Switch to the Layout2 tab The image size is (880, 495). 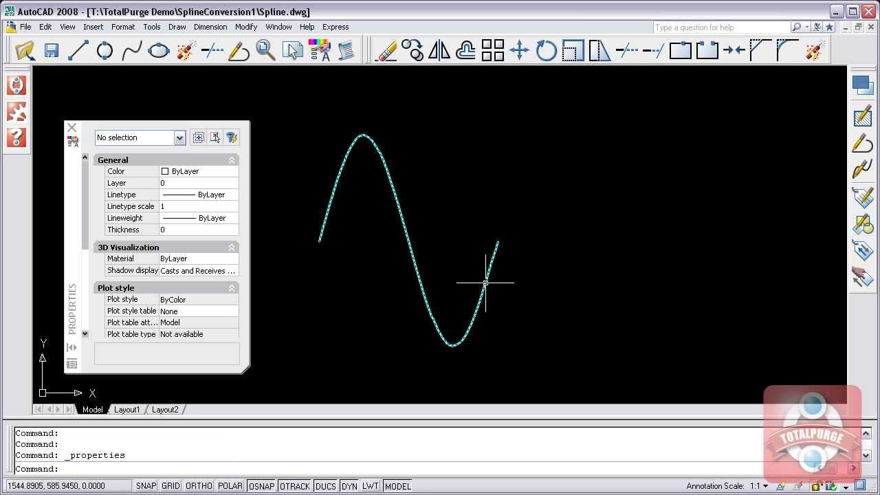(165, 410)
